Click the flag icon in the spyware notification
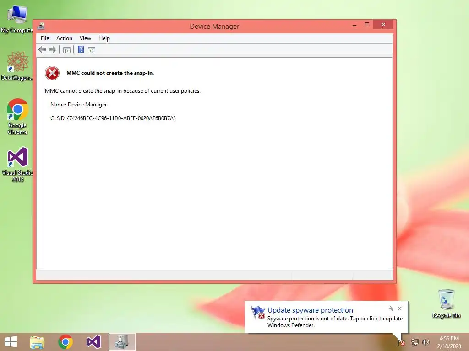This screenshot has height=351, width=469. [257, 313]
